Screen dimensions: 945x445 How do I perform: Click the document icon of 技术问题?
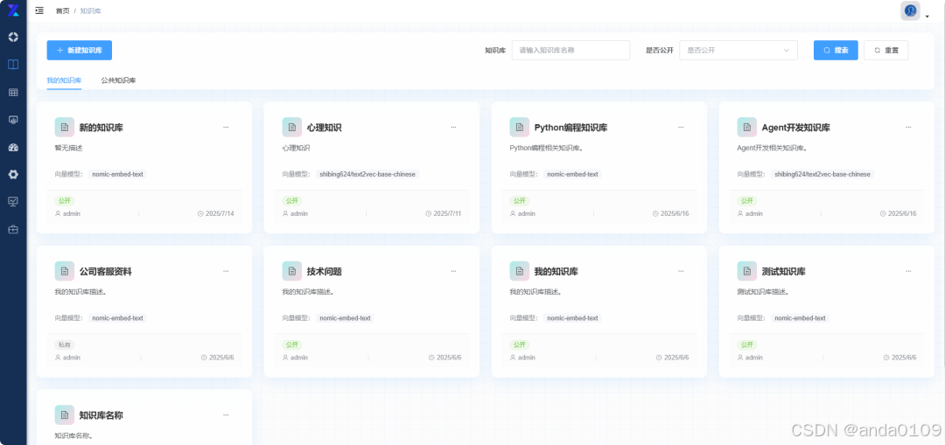point(291,271)
